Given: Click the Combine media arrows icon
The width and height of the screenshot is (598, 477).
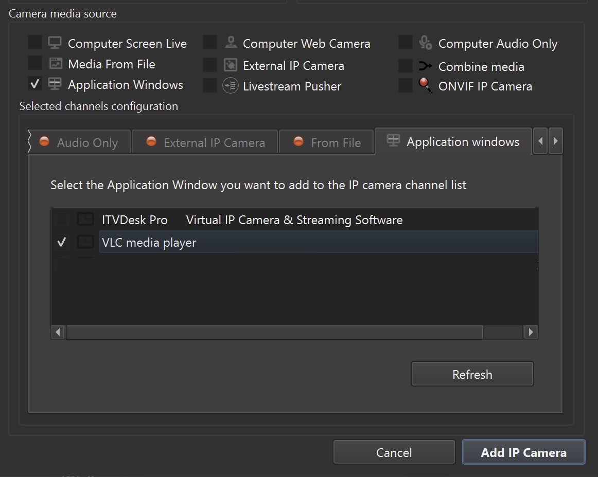Looking at the screenshot, I should pyautogui.click(x=426, y=66).
